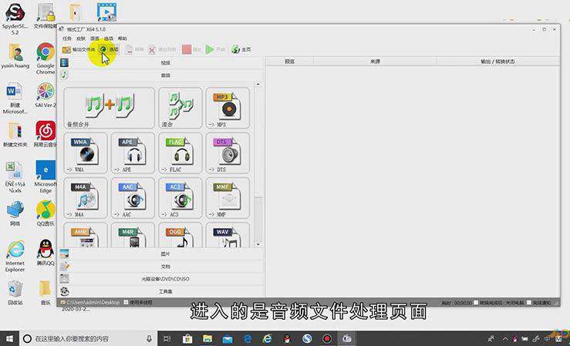Open the 语言 (Language) menu
Image resolution: width=570 pixels, height=346 pixels.
point(95,39)
